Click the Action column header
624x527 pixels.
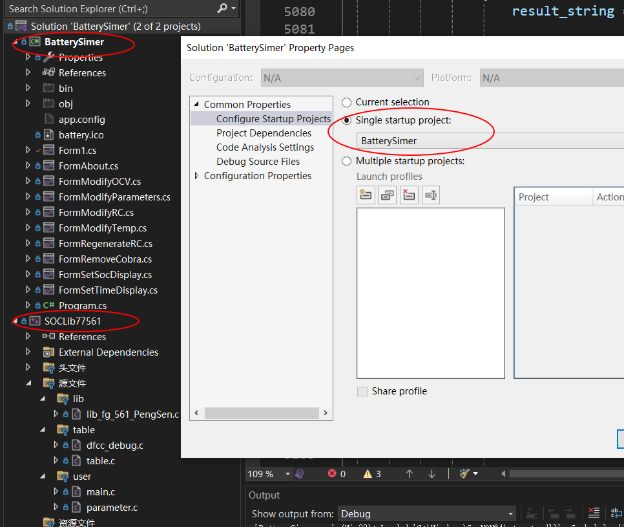click(608, 197)
